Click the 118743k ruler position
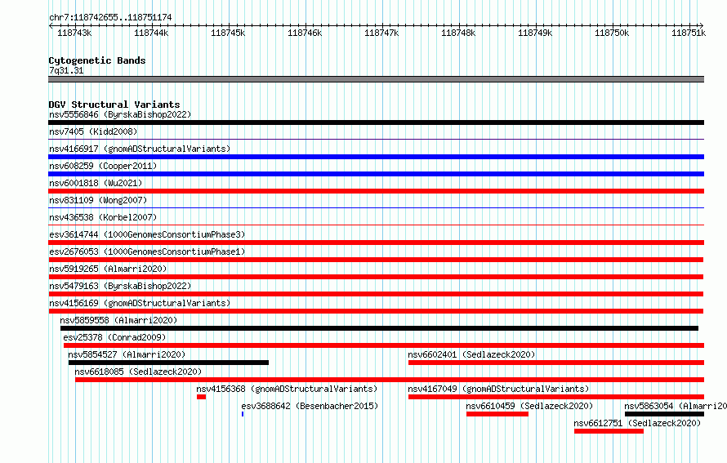 click(x=74, y=33)
